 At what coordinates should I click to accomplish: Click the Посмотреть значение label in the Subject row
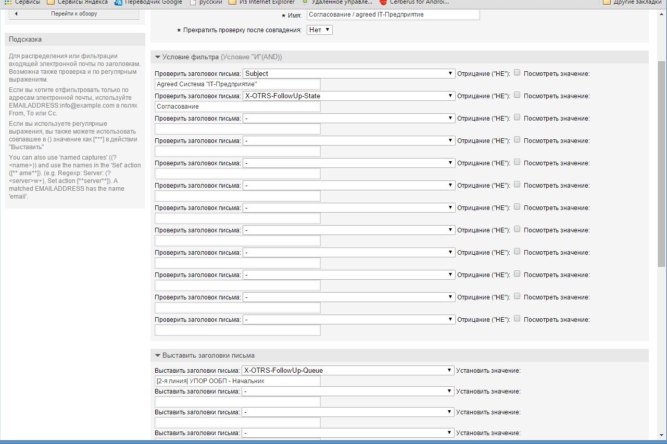(557, 74)
